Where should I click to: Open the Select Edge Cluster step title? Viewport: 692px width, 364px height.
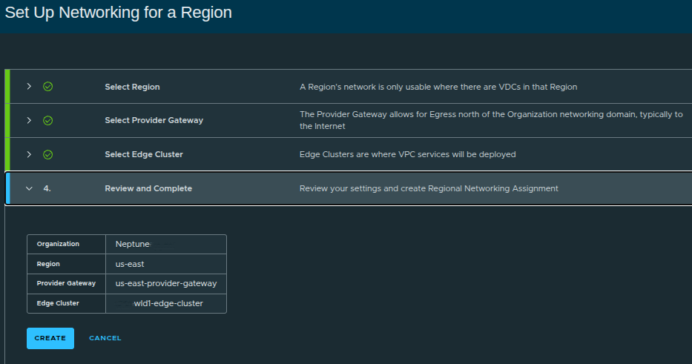(x=144, y=154)
